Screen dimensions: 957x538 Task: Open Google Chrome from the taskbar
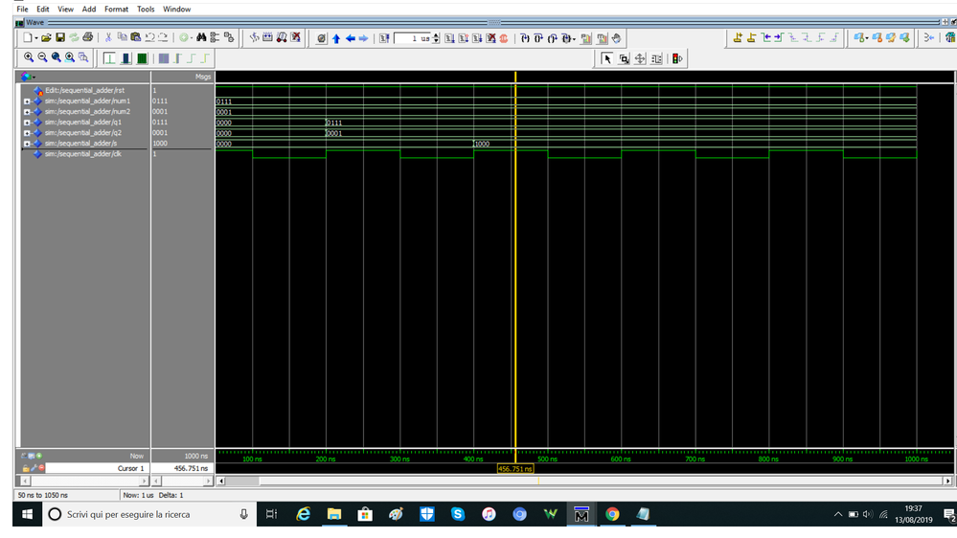(612, 514)
